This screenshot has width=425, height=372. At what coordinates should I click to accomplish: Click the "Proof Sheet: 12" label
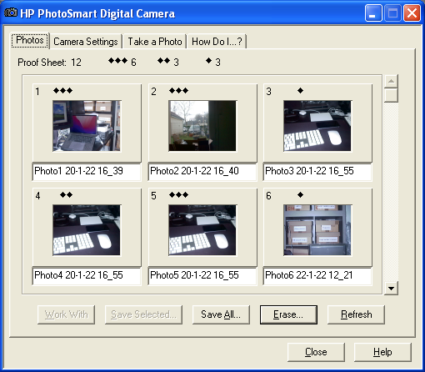click(49, 63)
